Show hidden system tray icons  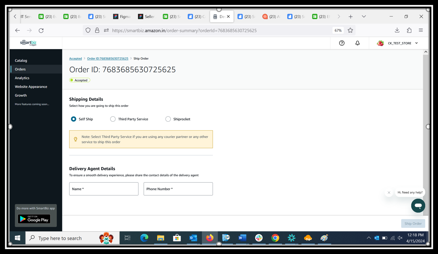point(368,238)
